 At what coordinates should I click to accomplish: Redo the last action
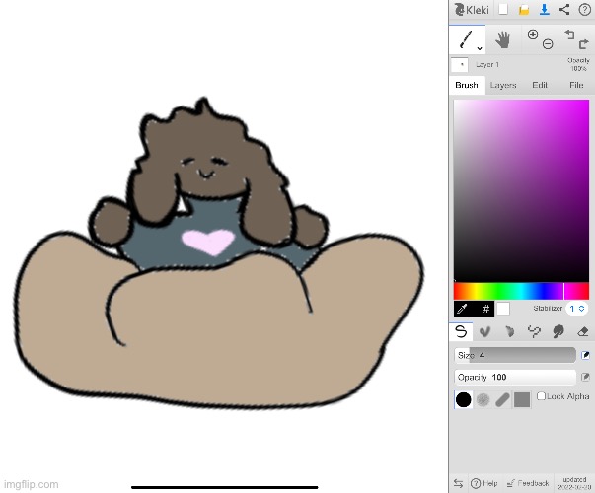pyautogui.click(x=583, y=44)
